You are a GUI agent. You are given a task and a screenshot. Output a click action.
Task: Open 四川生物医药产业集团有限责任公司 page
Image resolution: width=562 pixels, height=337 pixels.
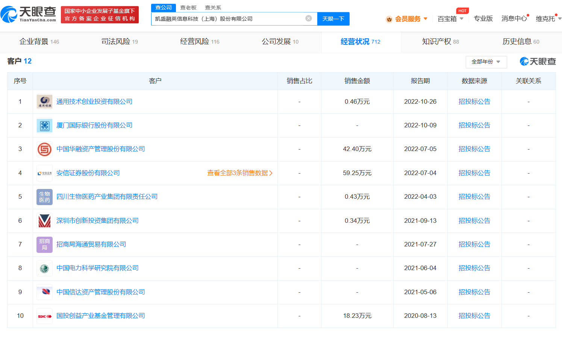pos(107,196)
